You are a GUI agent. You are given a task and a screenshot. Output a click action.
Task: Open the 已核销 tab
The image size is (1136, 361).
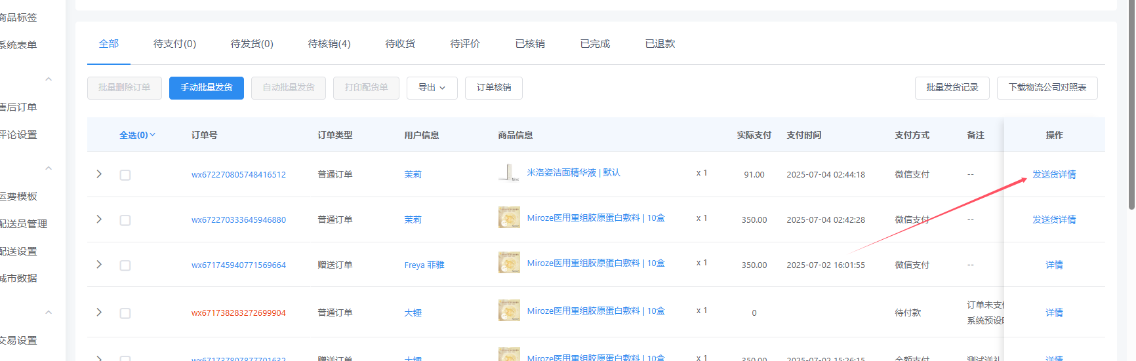pyautogui.click(x=530, y=44)
